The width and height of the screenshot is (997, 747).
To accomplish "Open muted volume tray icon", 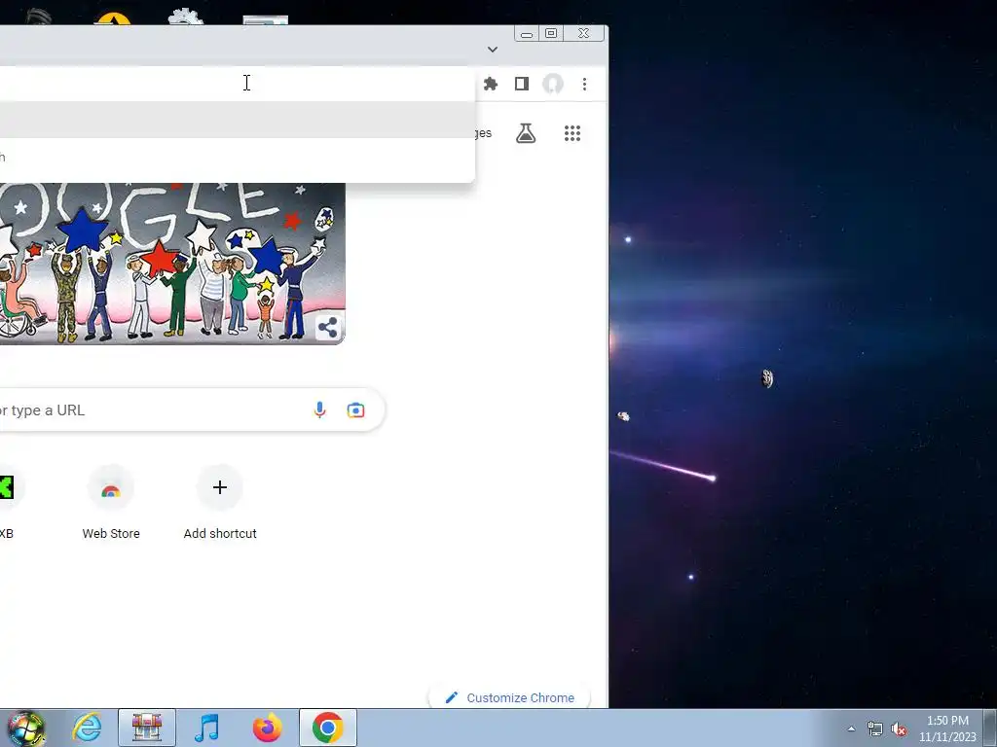I will pos(899,729).
